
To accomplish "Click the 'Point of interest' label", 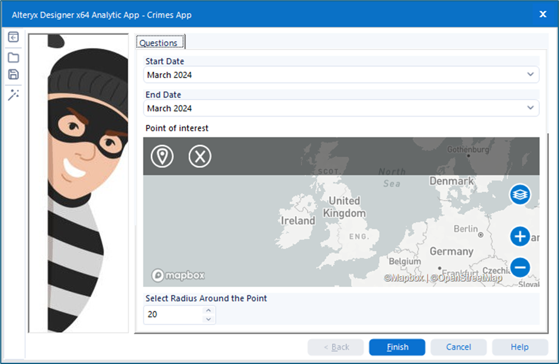I will (177, 128).
